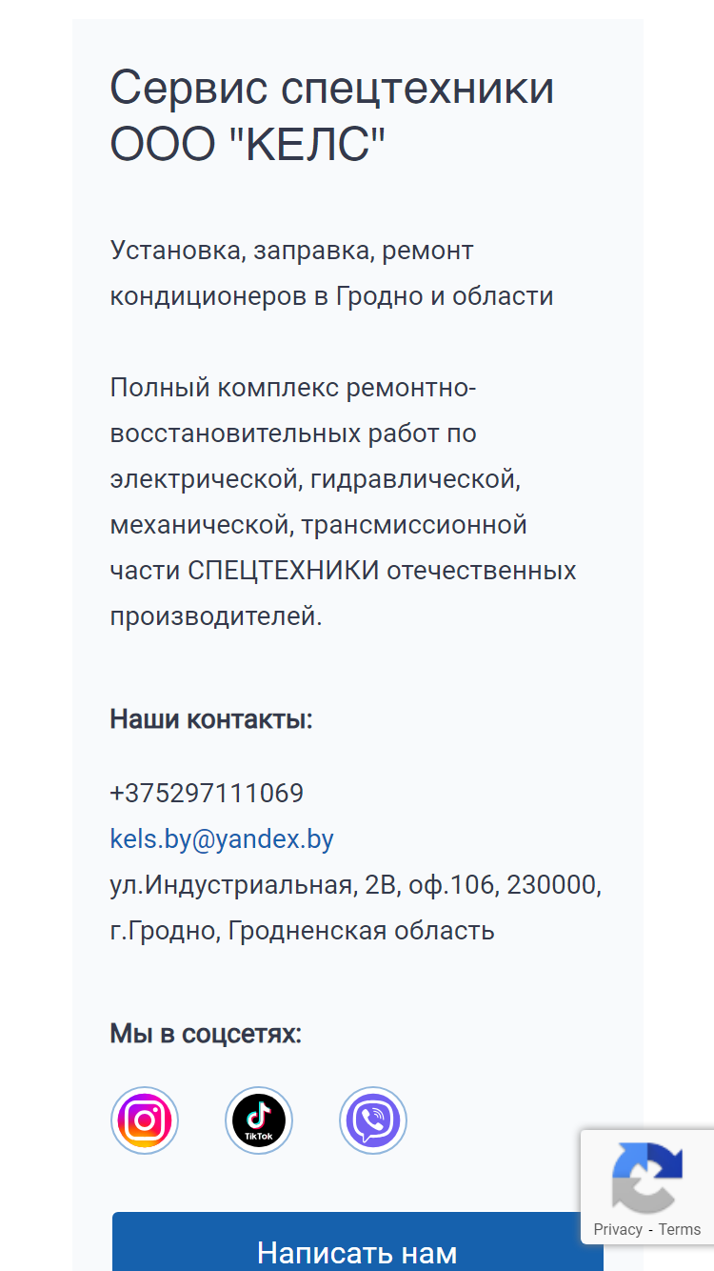Click the word производителей in the description
714x1271 pixels.
[x=216, y=616]
